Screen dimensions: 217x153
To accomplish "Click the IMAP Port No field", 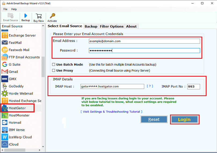I will pos(193,87).
